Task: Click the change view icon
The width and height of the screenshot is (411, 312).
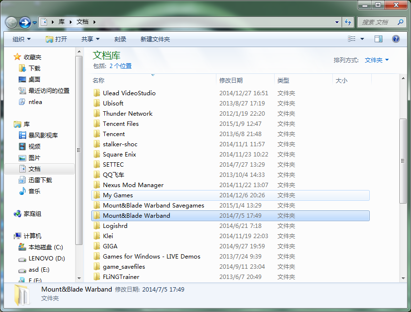Action: [351, 39]
